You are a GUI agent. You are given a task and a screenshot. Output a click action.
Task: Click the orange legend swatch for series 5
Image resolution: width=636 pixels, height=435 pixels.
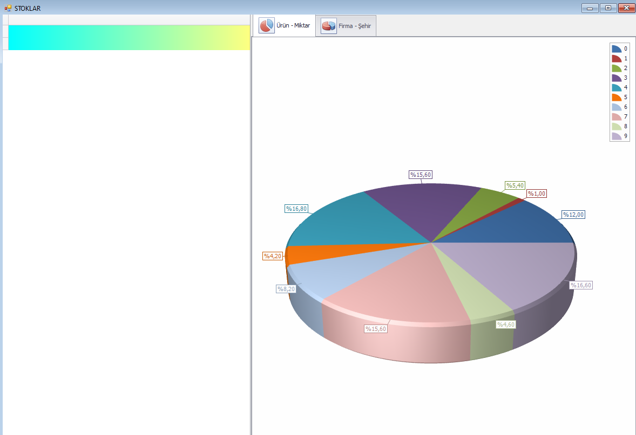click(617, 98)
